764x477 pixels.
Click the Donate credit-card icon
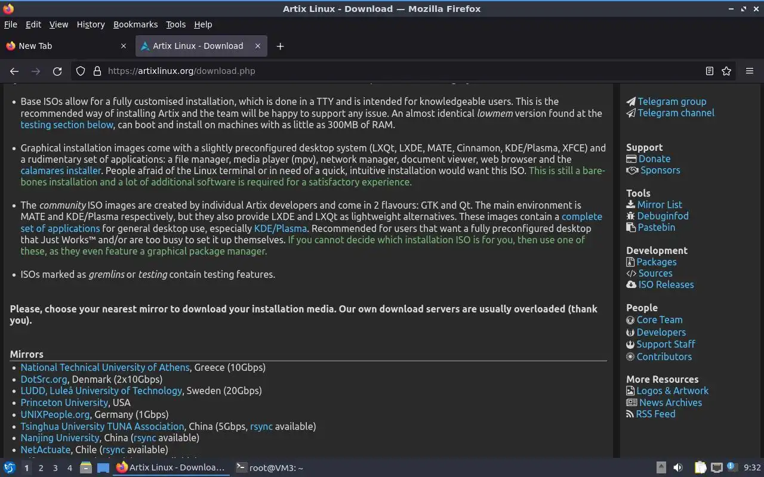tap(631, 159)
